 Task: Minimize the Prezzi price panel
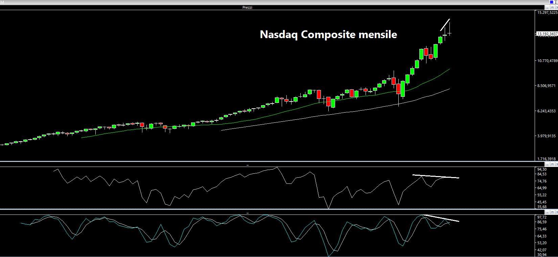(x=548, y=7)
